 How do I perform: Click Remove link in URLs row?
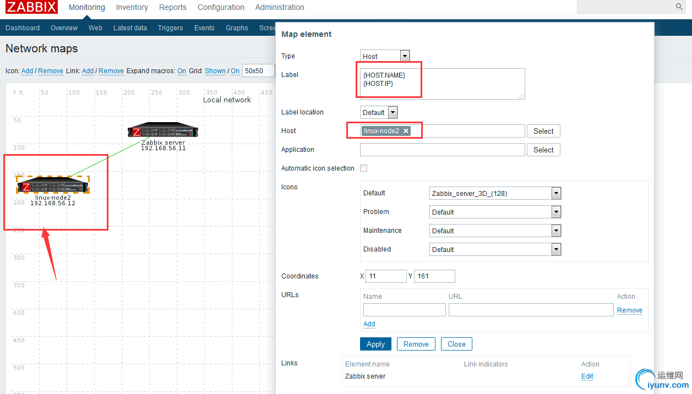pyautogui.click(x=630, y=310)
